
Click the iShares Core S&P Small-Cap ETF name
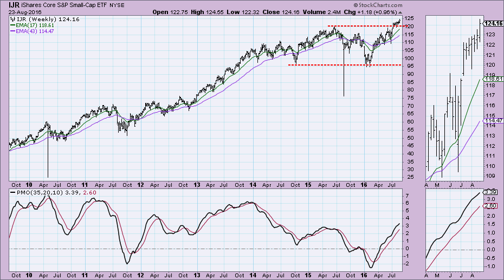[64, 5]
